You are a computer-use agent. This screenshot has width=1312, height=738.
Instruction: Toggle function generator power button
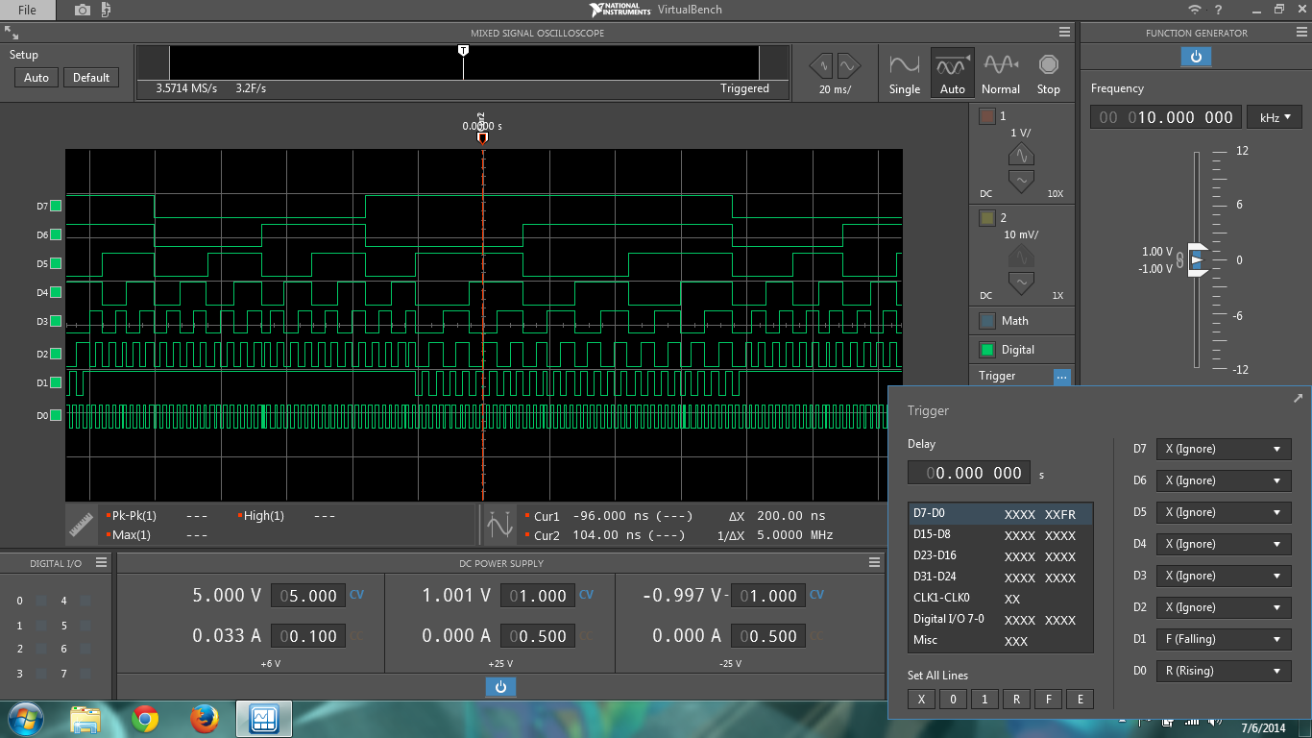click(1196, 57)
